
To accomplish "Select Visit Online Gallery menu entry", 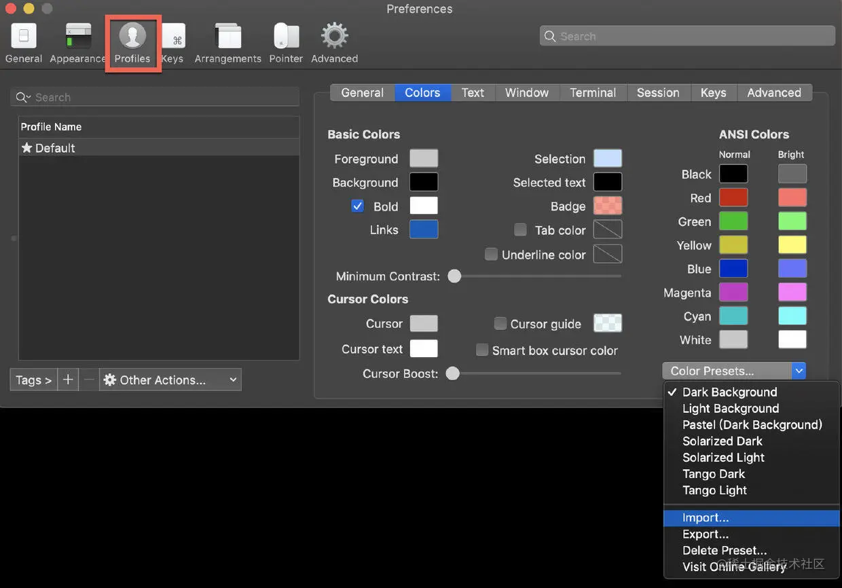I will [752, 566].
